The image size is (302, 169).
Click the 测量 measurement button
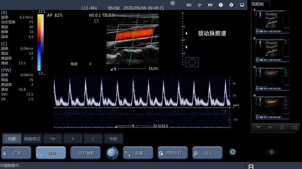[x=138, y=153]
